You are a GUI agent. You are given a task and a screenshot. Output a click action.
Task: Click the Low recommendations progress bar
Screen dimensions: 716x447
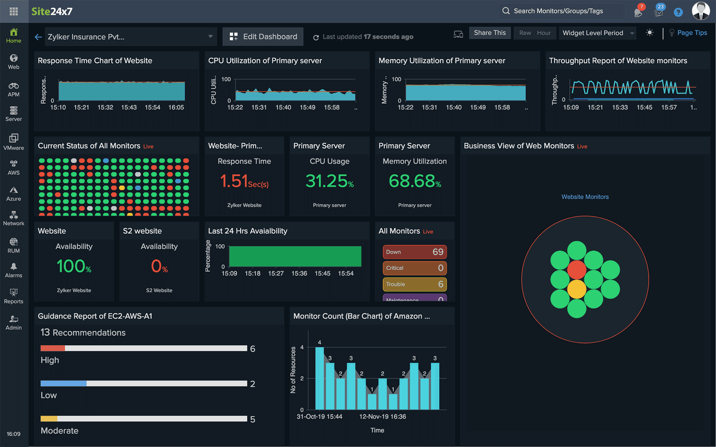click(144, 383)
